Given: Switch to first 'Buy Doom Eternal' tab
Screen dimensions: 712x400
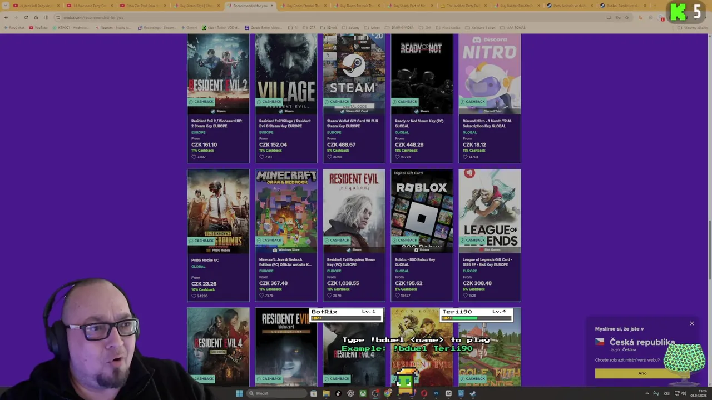Looking at the screenshot, I should pyautogui.click(x=304, y=6).
